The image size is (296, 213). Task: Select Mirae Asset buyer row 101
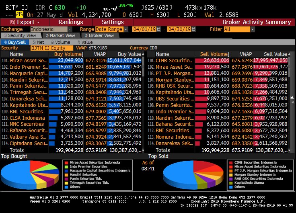pos(71,60)
